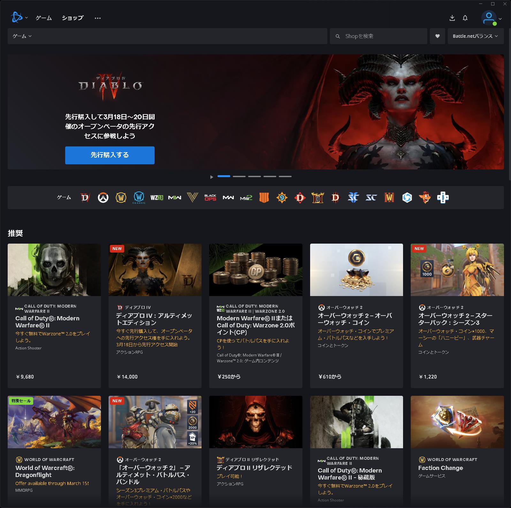Open the CP coins stack thumbnail
This screenshot has height=508, width=511.
(256, 270)
